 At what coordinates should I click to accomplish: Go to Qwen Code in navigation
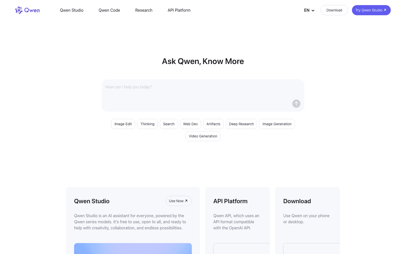pyautogui.click(x=109, y=10)
